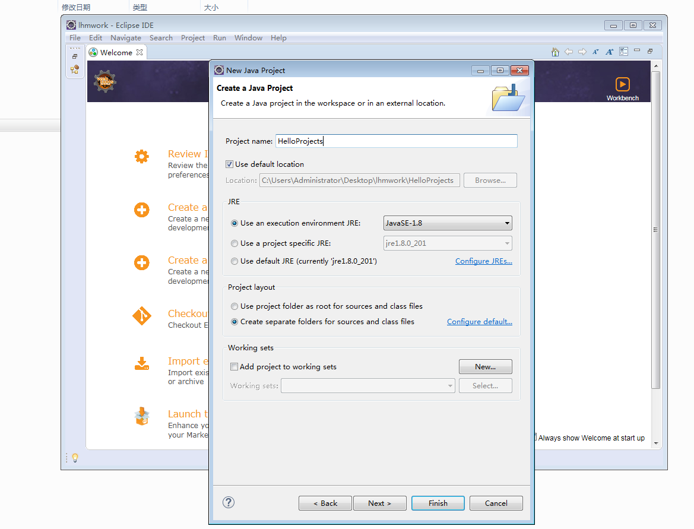Select Create separate folders for sources option
The height and width of the screenshot is (529, 694).
[x=234, y=322]
